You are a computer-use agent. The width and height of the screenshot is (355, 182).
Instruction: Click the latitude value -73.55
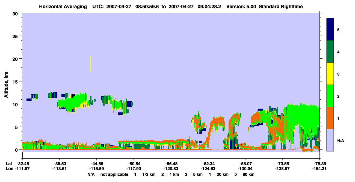(282, 164)
